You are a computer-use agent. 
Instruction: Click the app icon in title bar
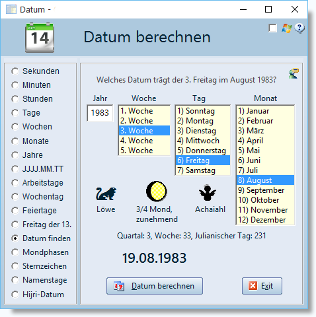[11, 9]
